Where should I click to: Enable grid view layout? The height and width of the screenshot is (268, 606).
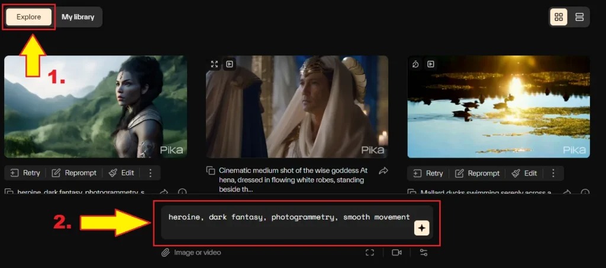coord(559,17)
